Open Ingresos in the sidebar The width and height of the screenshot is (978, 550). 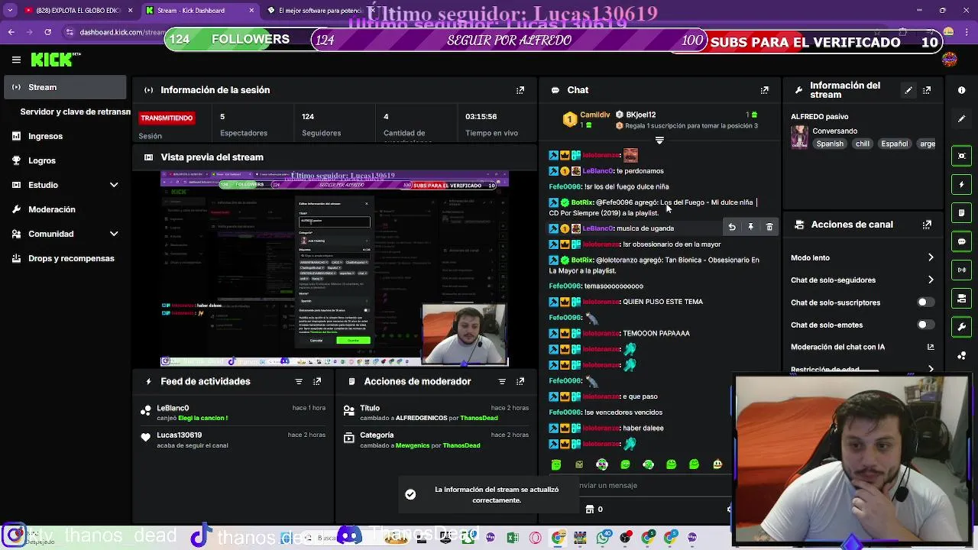click(x=66, y=136)
